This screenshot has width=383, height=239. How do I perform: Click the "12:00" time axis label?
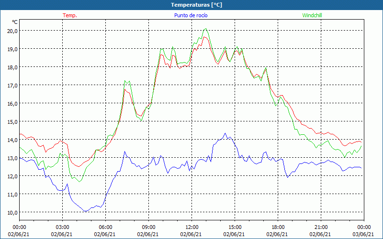[x=192, y=228]
